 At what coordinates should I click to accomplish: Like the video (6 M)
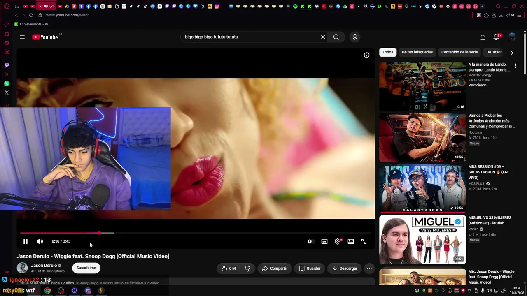pos(229,268)
